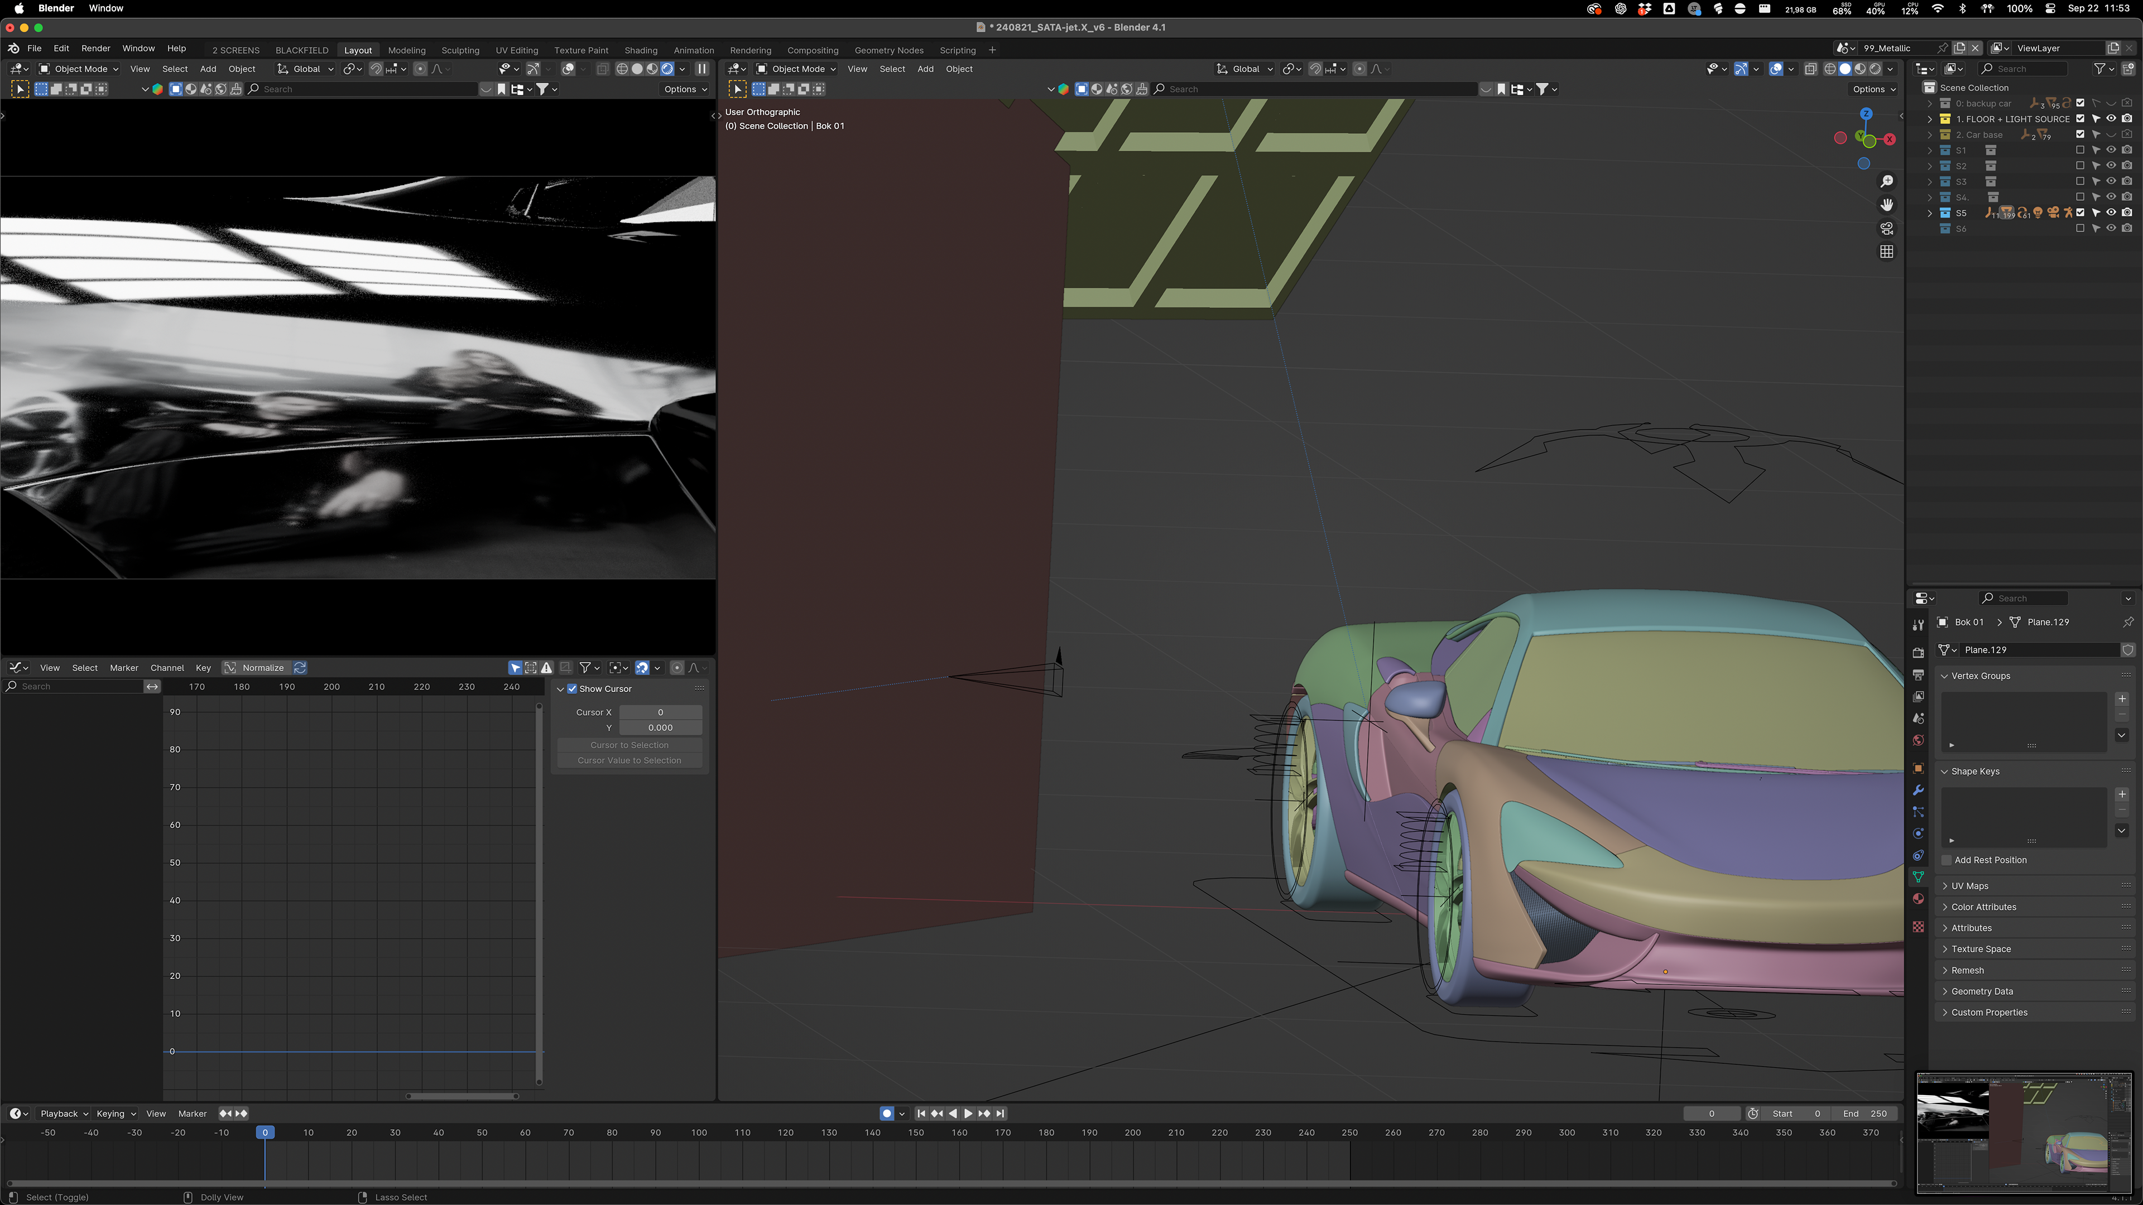2143x1205 pixels.
Task: Expand 1. FLOOR + LIGHT SOURCE collection
Action: click(x=1930, y=119)
